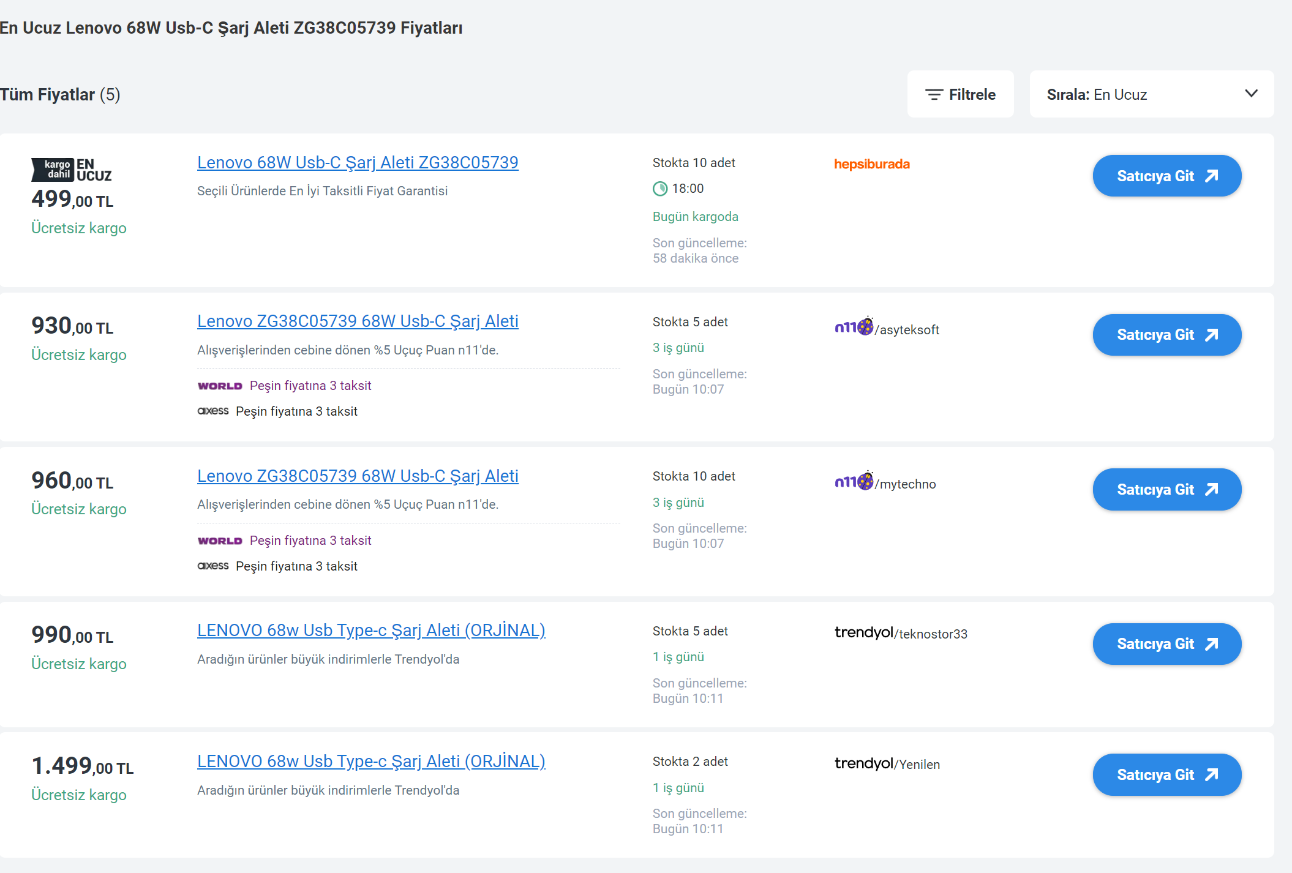Screen dimensions: 1292x873
Task: Click the World card logo in asyteksoft row
Action: pyautogui.click(x=220, y=386)
